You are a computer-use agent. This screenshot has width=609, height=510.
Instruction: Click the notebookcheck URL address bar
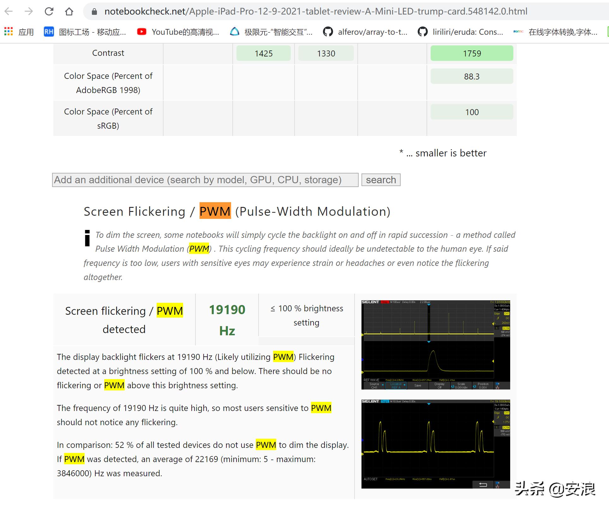[x=316, y=12]
